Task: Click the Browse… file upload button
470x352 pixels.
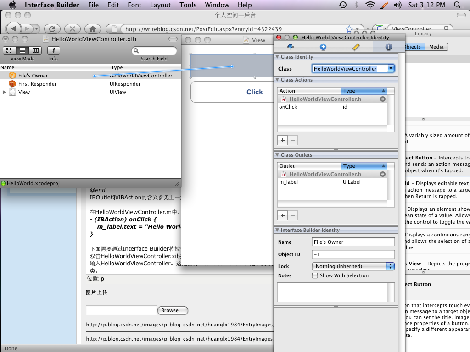Action: coord(173,310)
